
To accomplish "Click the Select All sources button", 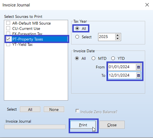I will [30, 109].
